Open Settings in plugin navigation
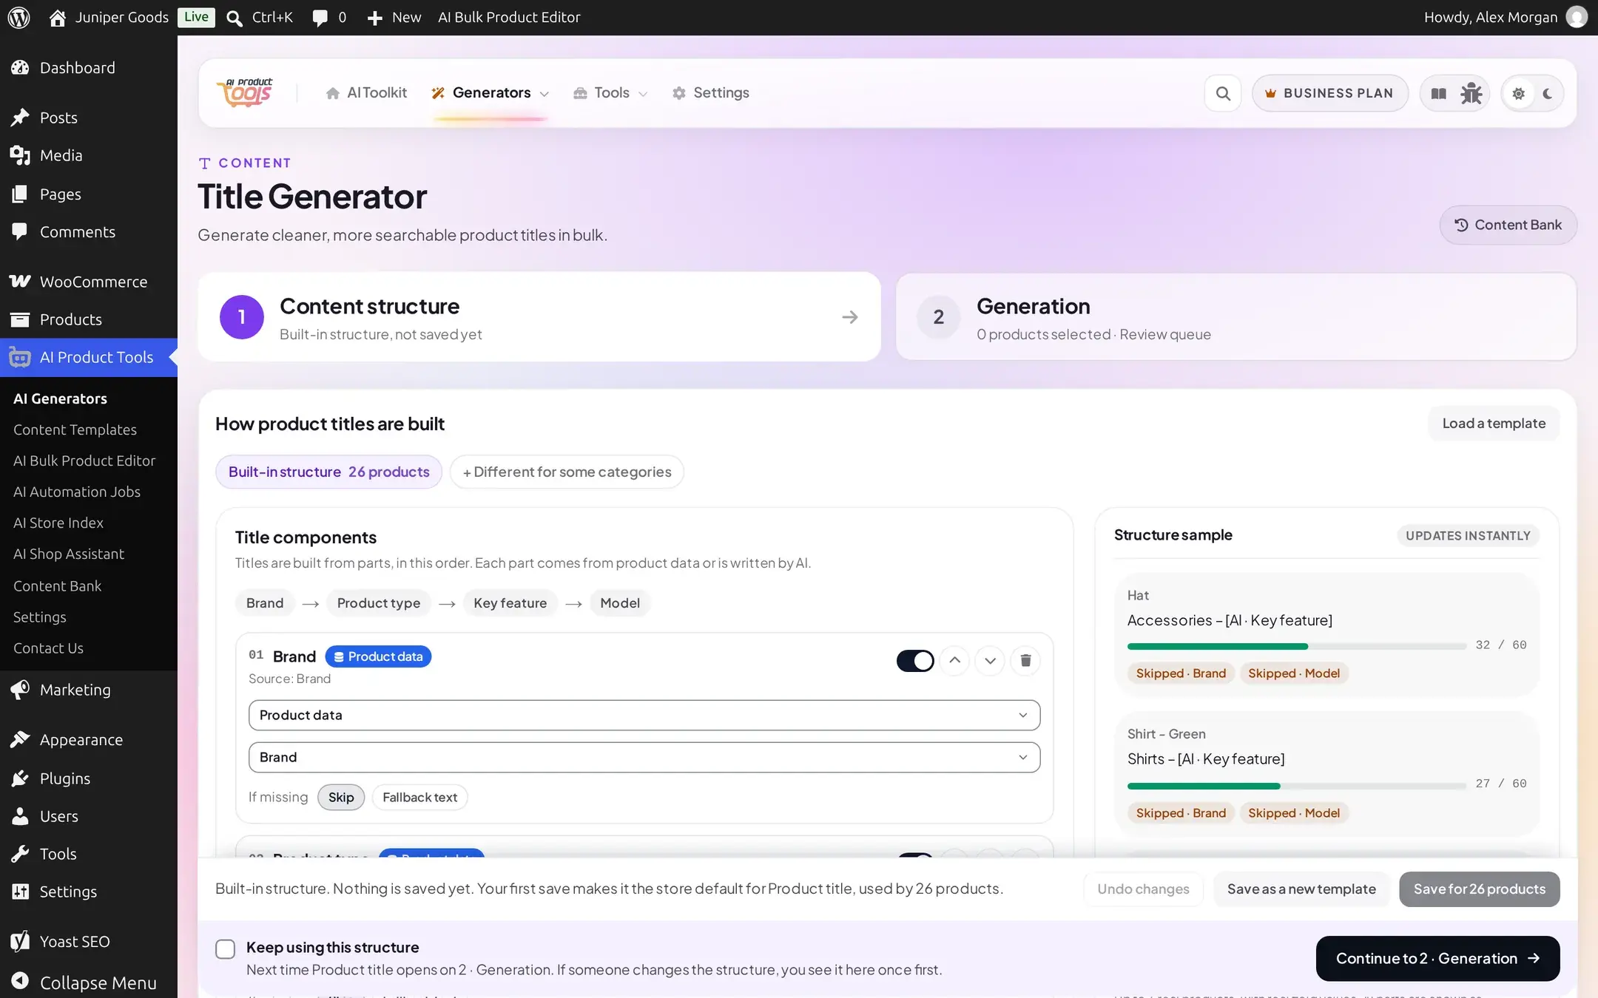The image size is (1598, 998). [x=710, y=93]
